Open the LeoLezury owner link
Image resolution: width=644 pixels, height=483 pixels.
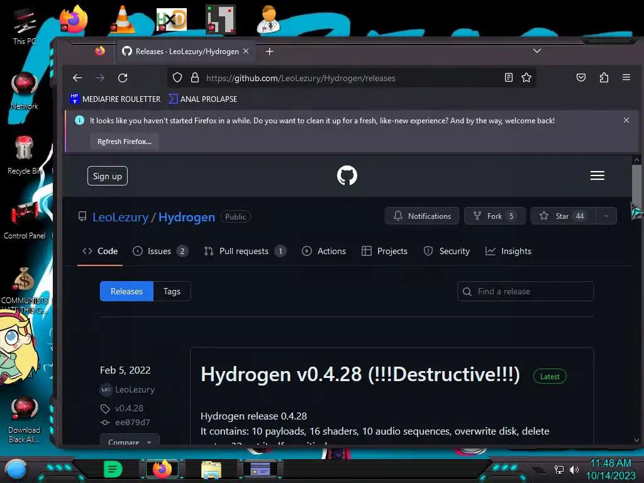pyautogui.click(x=120, y=217)
